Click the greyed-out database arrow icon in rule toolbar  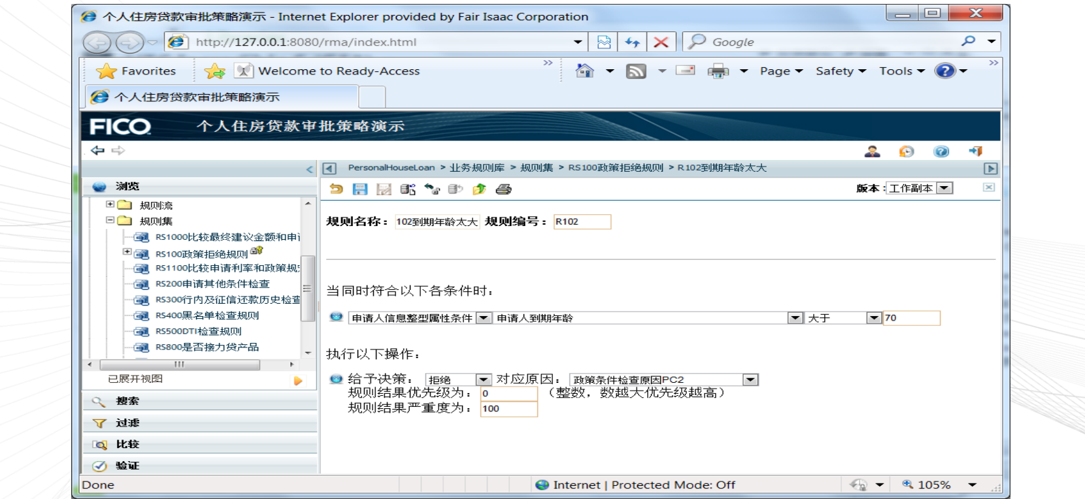(456, 189)
